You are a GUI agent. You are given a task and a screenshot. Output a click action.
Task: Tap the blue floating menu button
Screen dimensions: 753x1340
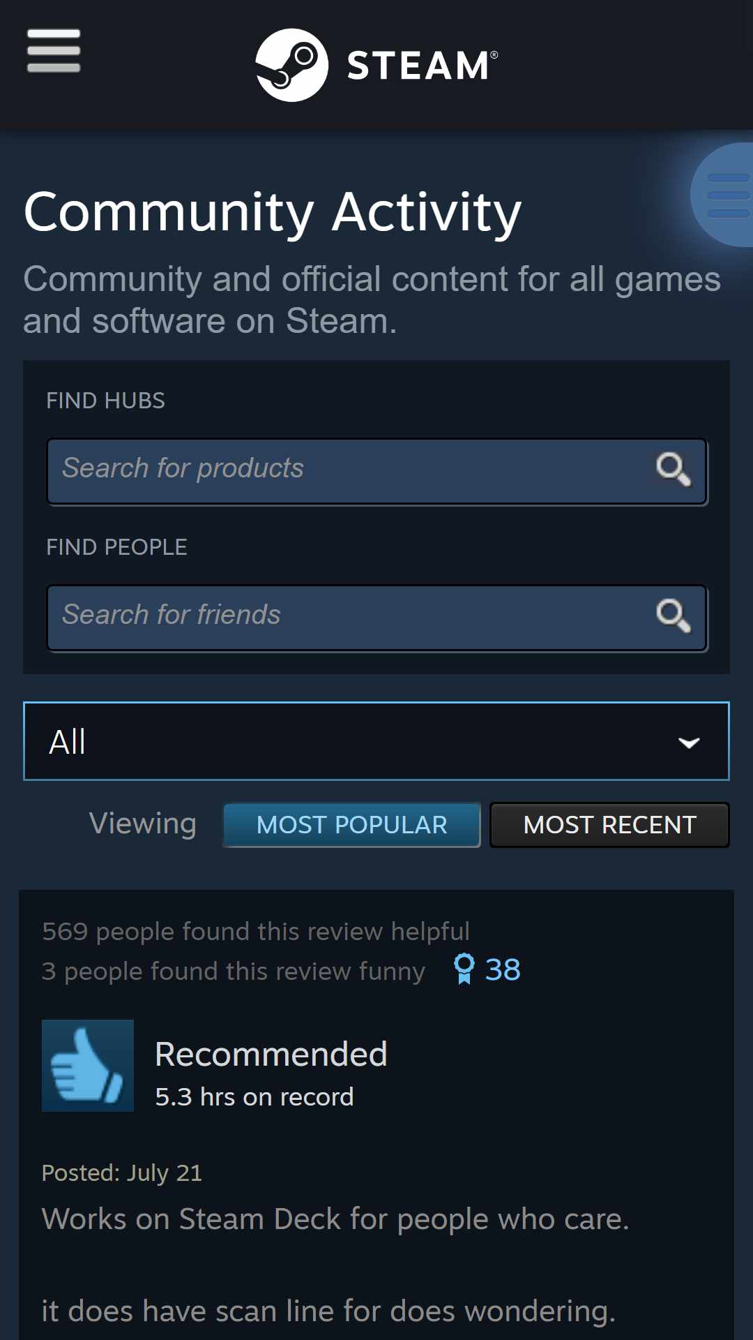[723, 195]
